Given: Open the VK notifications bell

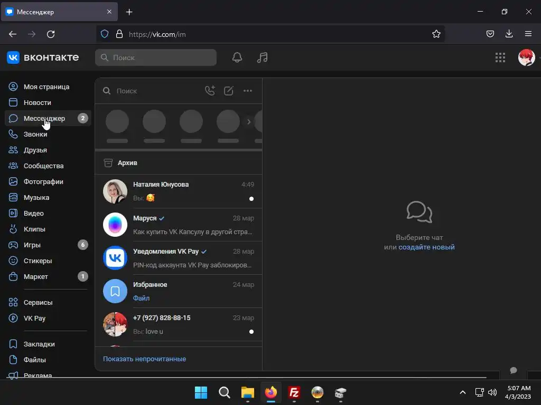Looking at the screenshot, I should click(237, 57).
